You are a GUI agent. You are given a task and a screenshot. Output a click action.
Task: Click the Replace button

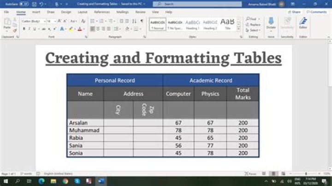coord(253,25)
